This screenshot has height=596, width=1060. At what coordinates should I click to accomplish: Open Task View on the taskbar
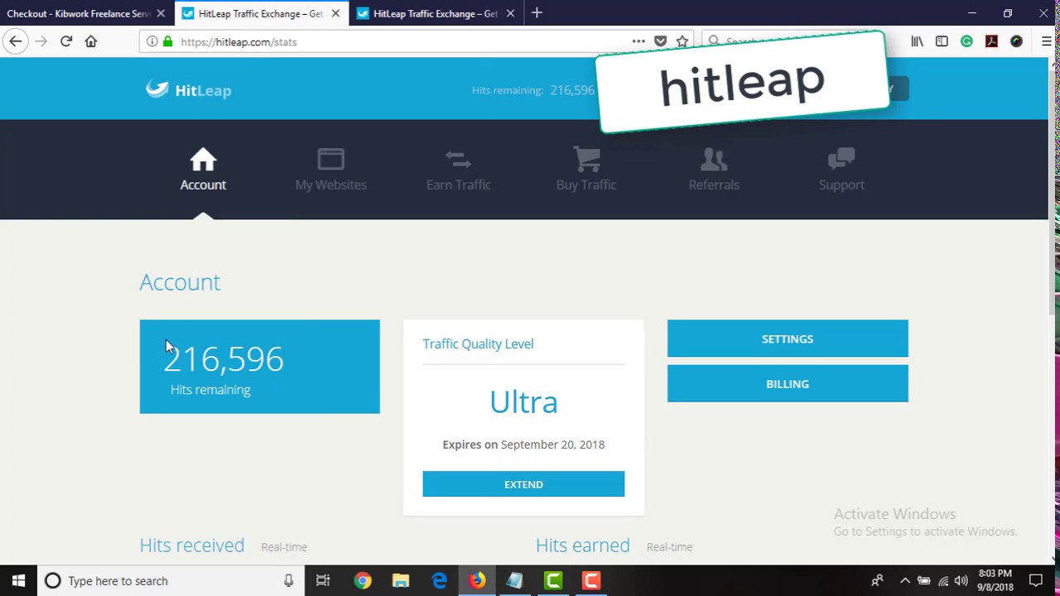tap(323, 581)
